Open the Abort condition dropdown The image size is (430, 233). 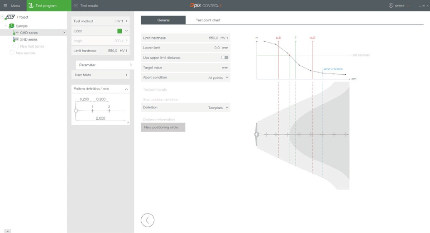218,78
